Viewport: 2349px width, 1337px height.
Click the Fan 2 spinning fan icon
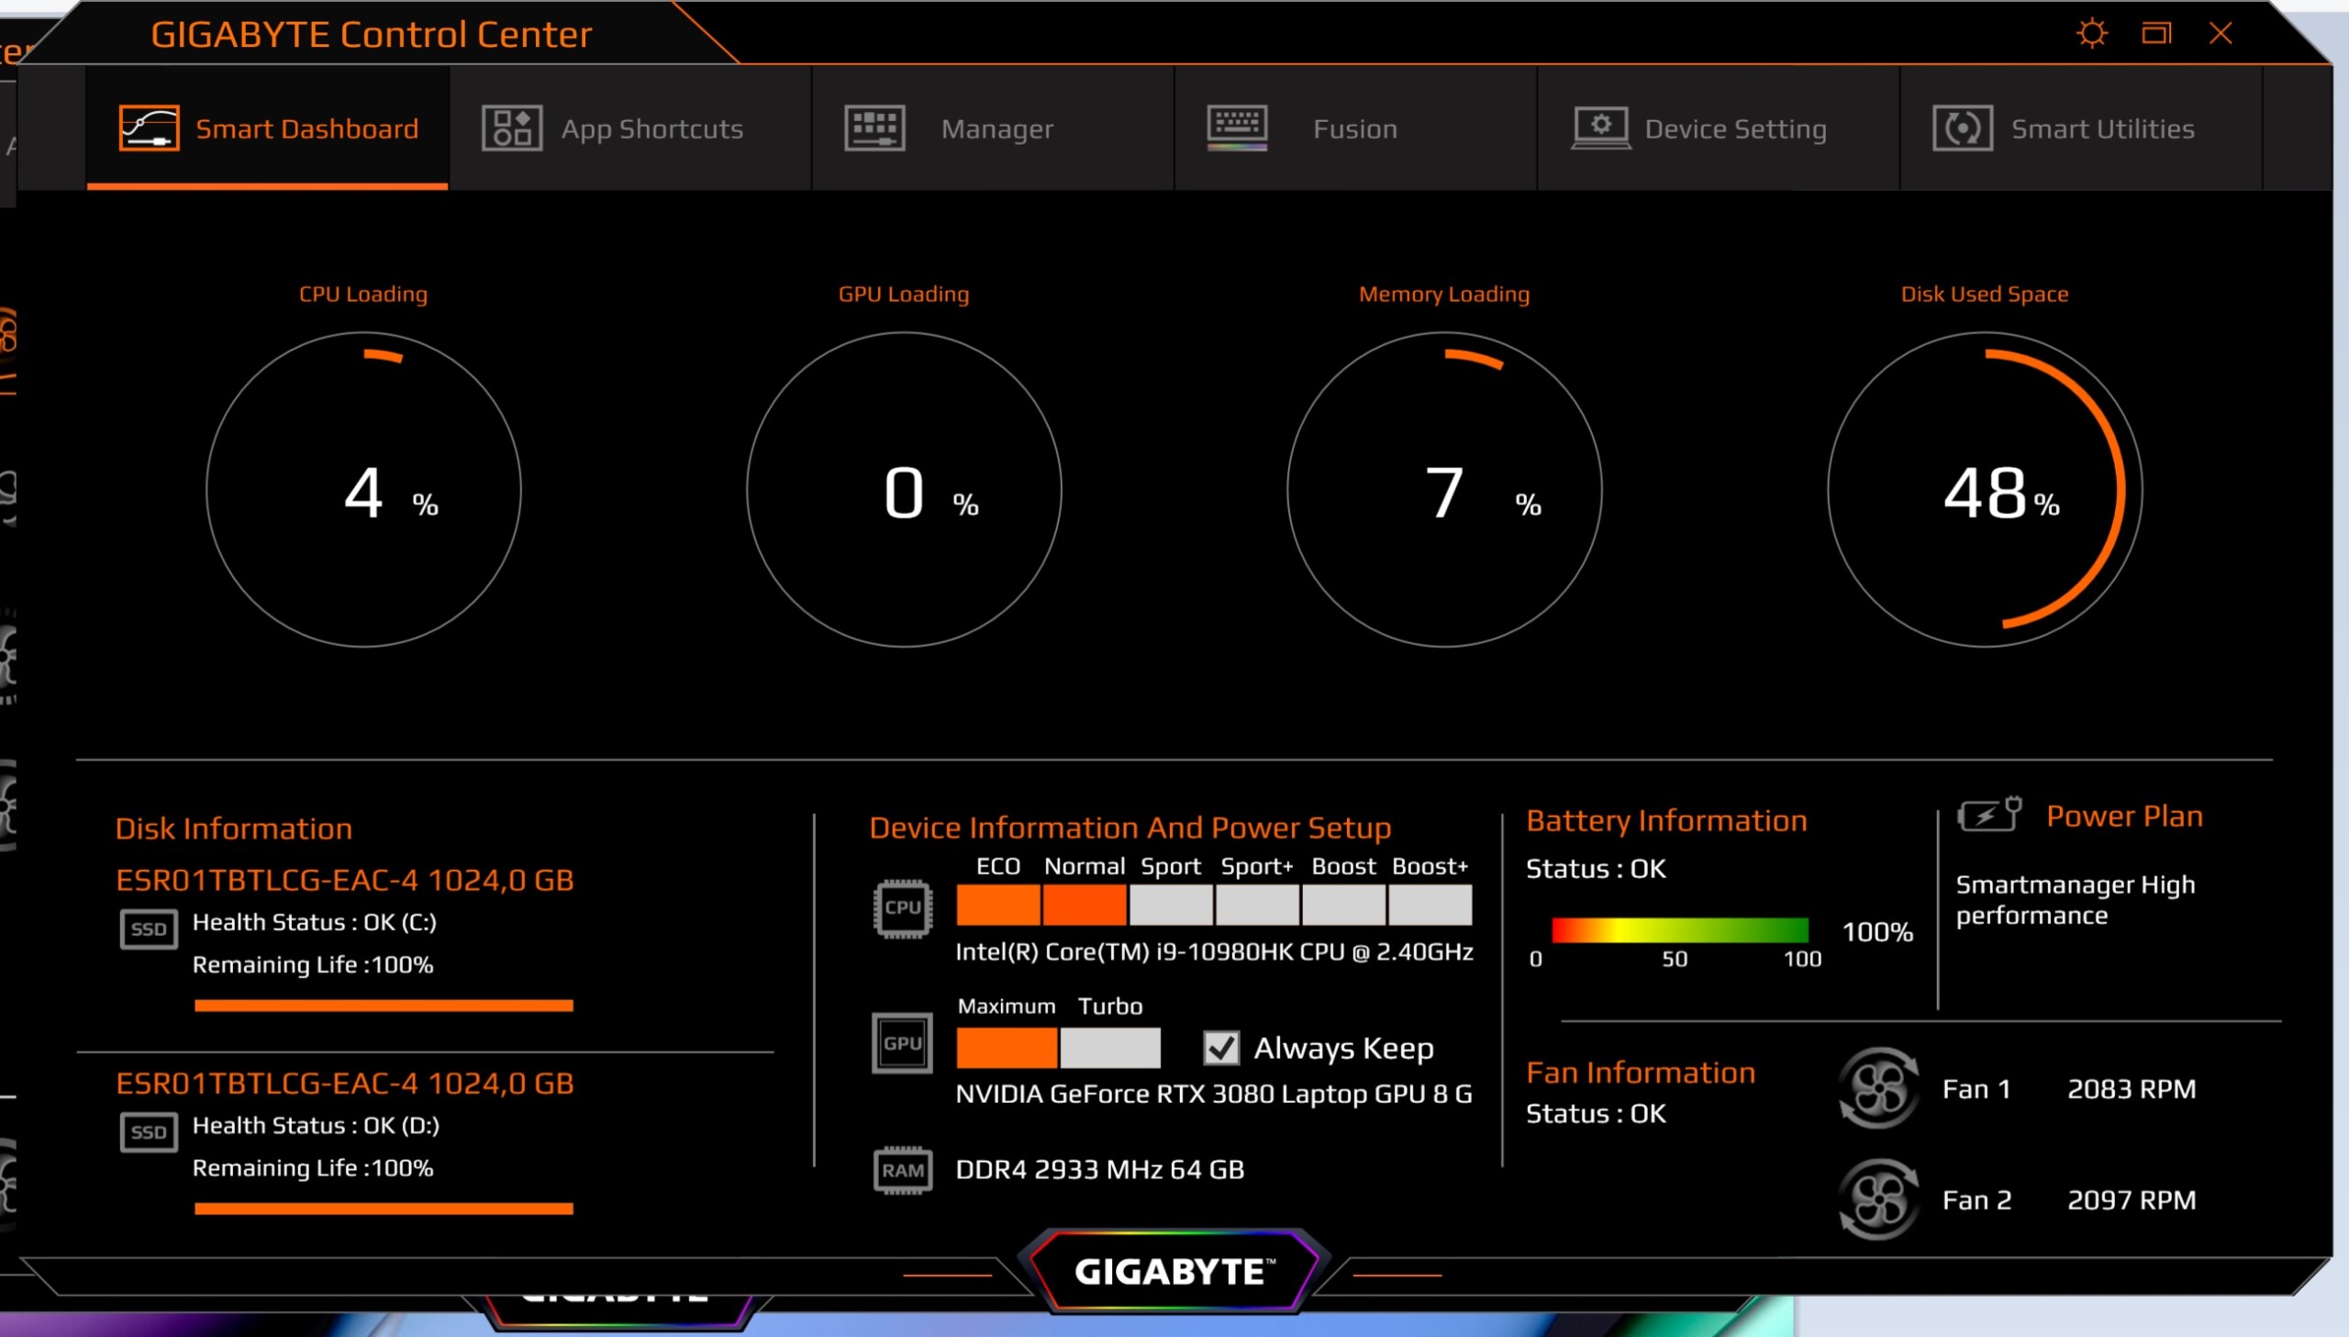coord(1878,1199)
